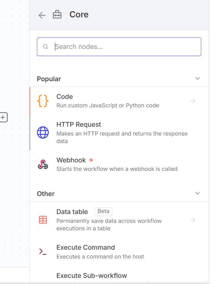Expand Code node options arrow
This screenshot has width=210, height=284.
pos(193,101)
